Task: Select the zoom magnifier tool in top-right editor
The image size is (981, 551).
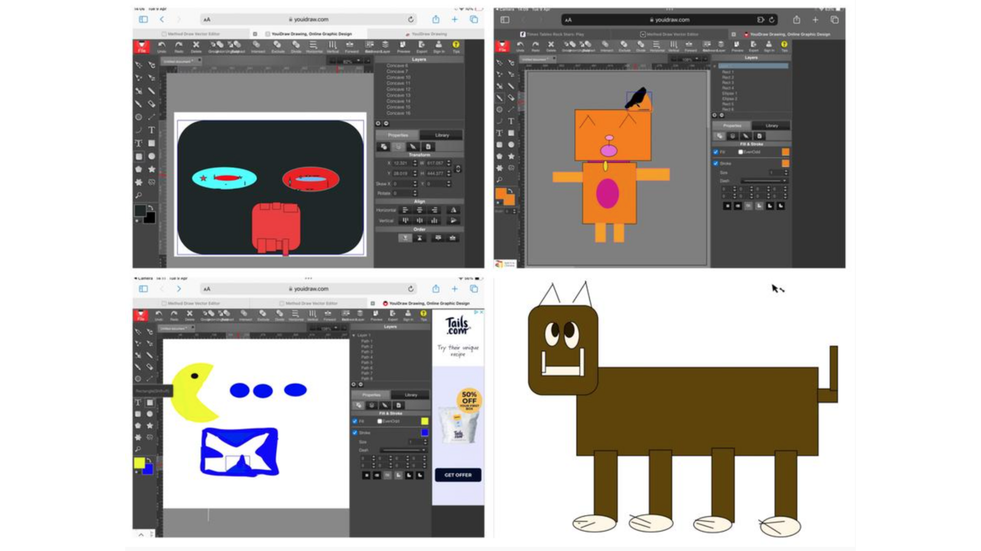Action: (500, 180)
